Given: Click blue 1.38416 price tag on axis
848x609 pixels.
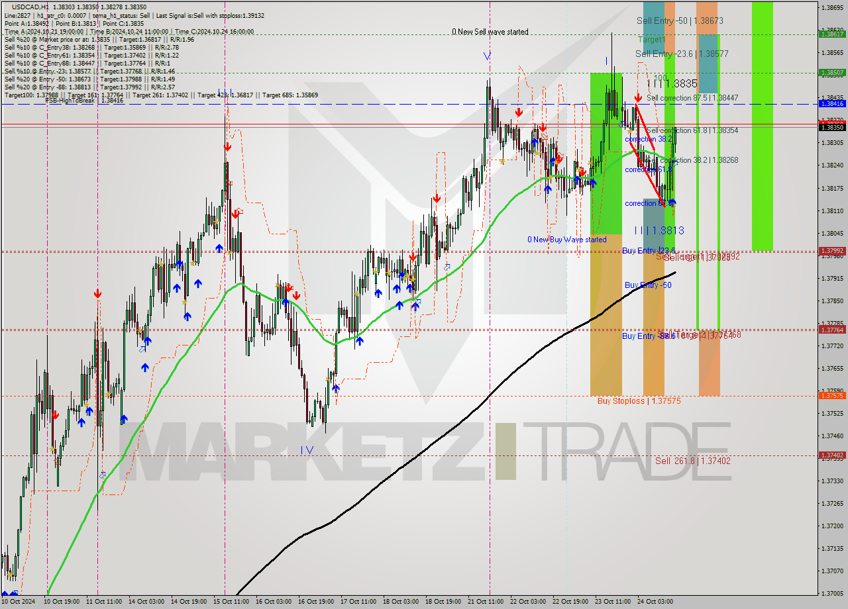Looking at the screenshot, I should pos(832,104).
